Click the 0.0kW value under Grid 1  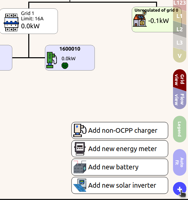coord(30,26)
